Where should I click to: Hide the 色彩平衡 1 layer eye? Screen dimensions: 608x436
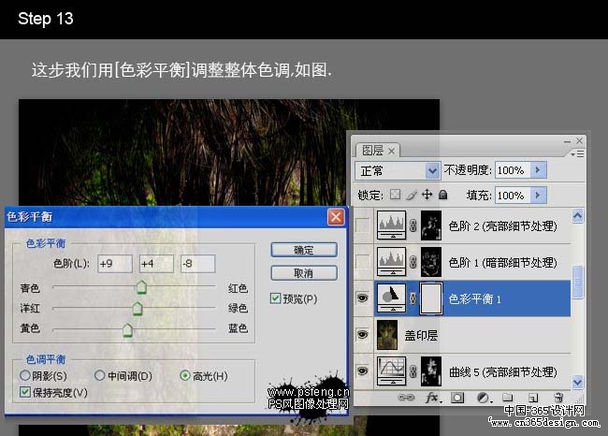363,298
